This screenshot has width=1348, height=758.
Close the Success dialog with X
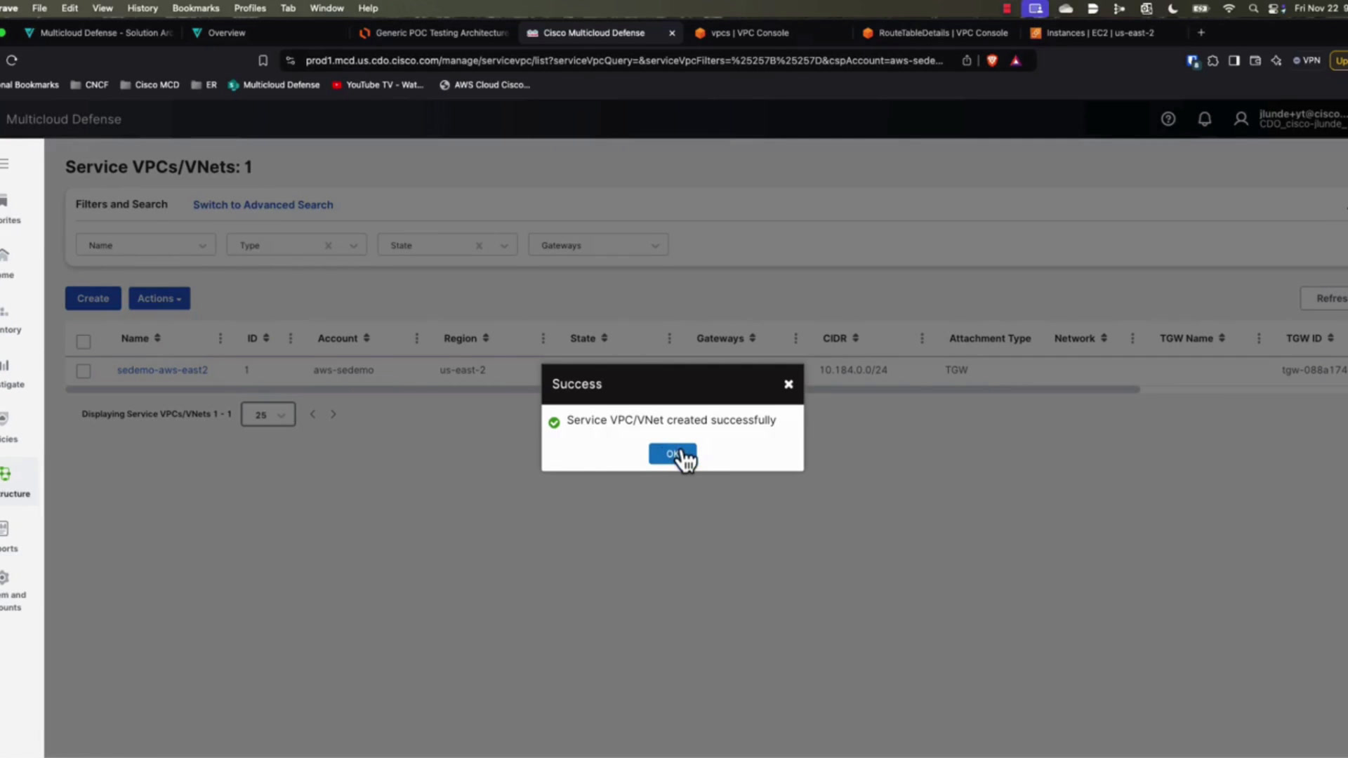tap(788, 384)
